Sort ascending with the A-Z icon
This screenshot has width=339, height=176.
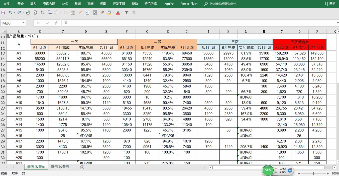click(43, 12)
